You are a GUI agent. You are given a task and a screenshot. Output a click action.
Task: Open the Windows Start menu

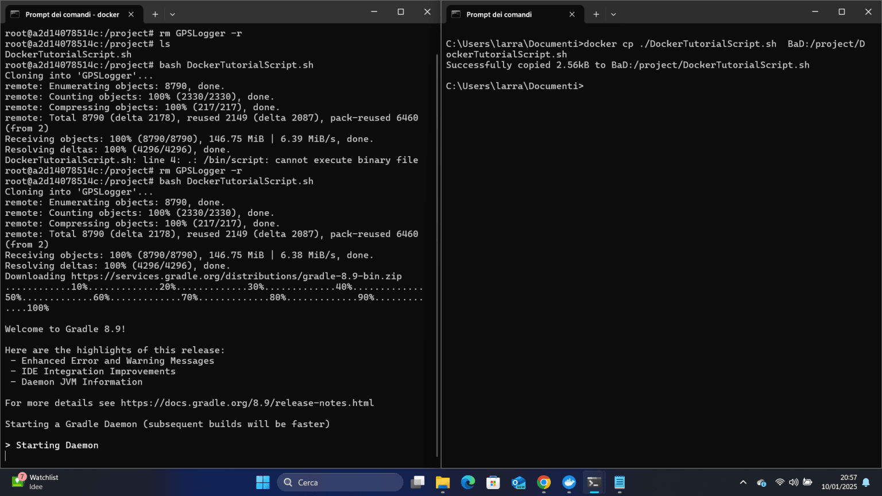262,482
